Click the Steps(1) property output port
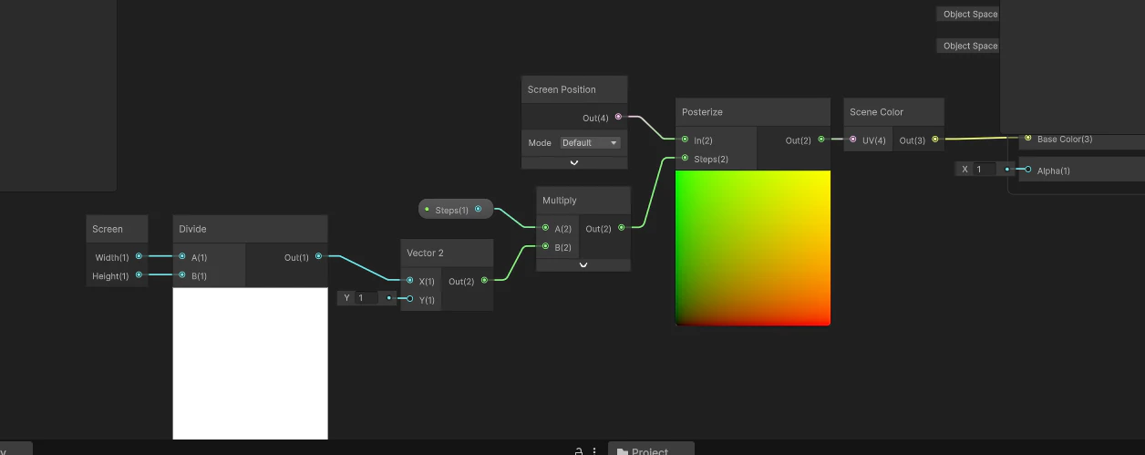The height and width of the screenshot is (455, 1145). (x=478, y=209)
